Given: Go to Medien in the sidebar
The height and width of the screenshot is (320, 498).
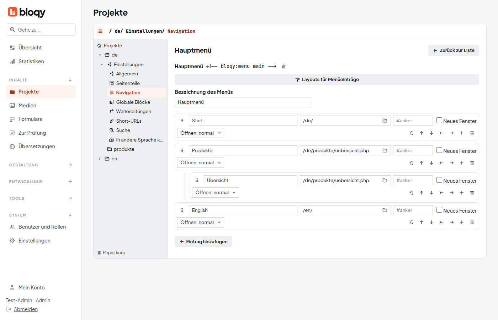Looking at the screenshot, I should [41, 106].
